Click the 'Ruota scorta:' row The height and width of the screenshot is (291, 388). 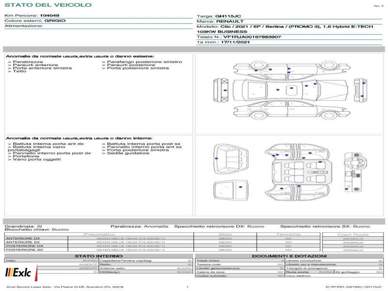click(x=309, y=272)
